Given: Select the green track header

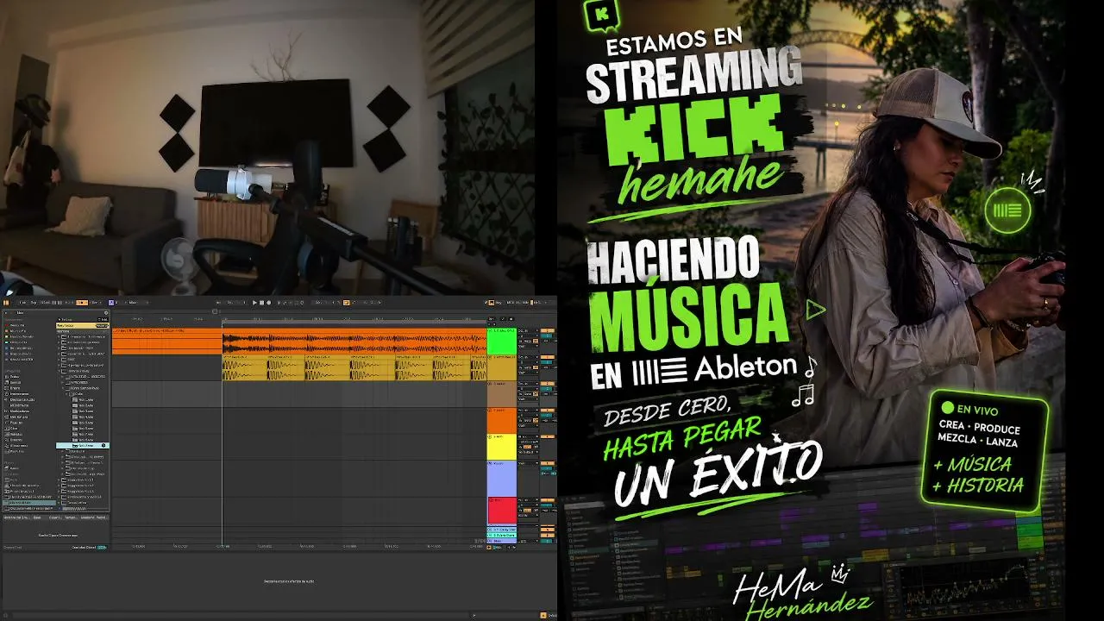Looking at the screenshot, I should pyautogui.click(x=502, y=341).
